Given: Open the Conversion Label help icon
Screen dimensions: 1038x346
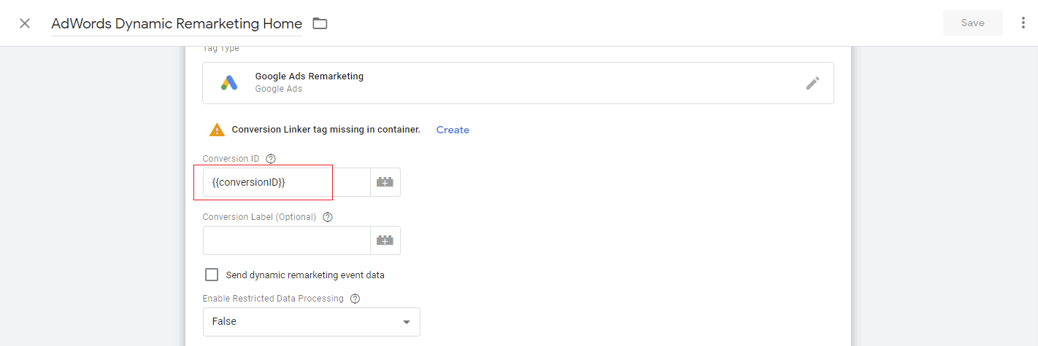Looking at the screenshot, I should click(328, 217).
